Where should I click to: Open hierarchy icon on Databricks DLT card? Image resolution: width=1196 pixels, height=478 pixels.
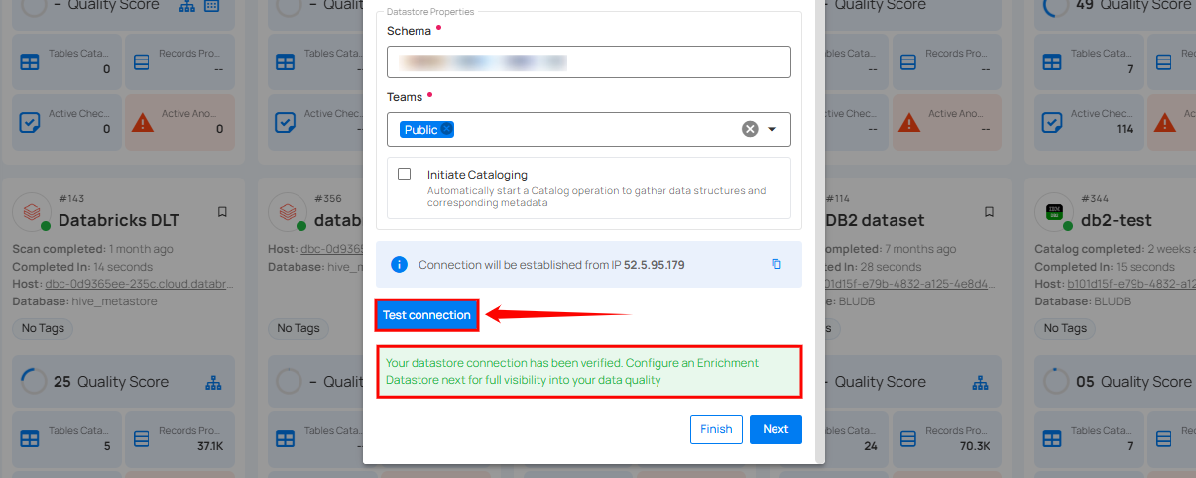[213, 382]
